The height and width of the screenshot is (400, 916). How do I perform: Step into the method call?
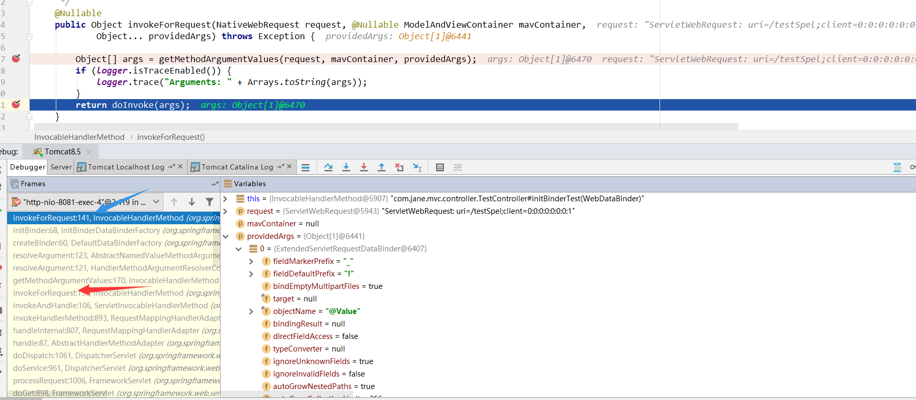tap(346, 167)
